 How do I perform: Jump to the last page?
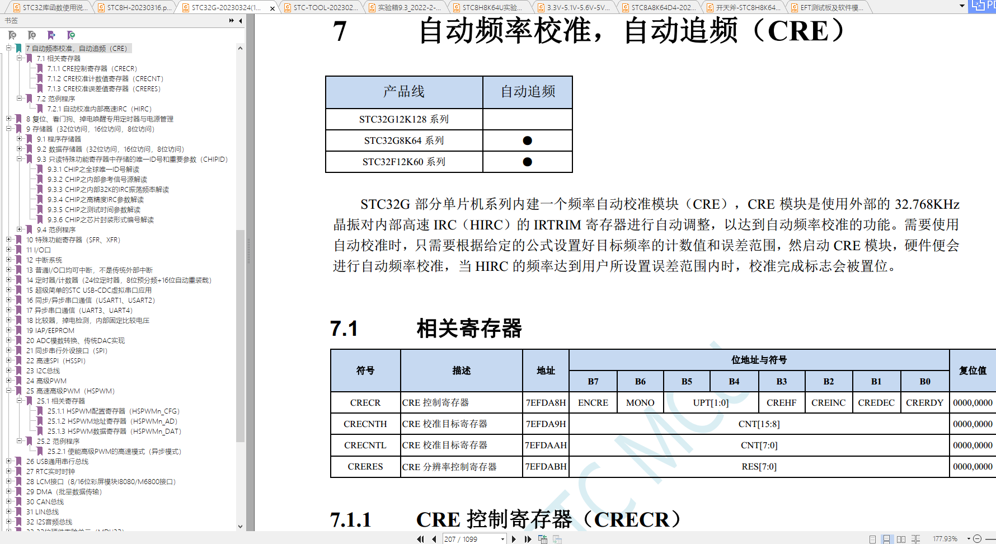click(x=528, y=539)
